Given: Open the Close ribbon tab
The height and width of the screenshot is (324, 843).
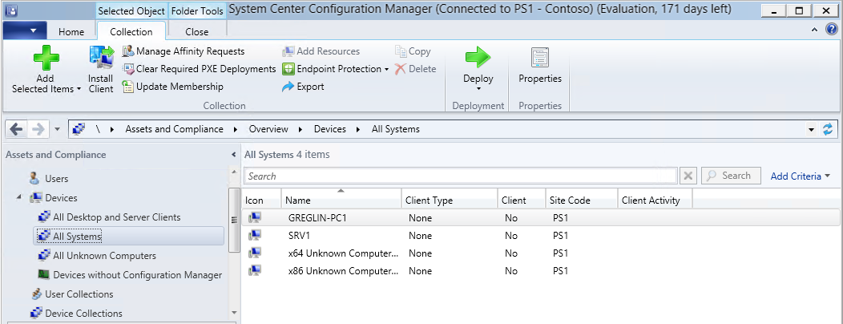Looking at the screenshot, I should click(196, 32).
